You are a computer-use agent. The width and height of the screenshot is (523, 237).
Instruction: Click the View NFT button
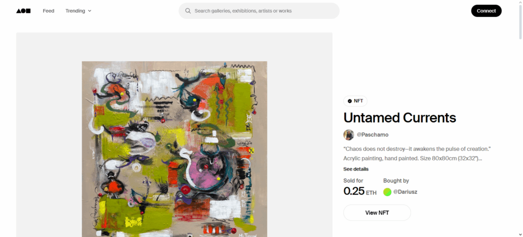[x=377, y=212]
